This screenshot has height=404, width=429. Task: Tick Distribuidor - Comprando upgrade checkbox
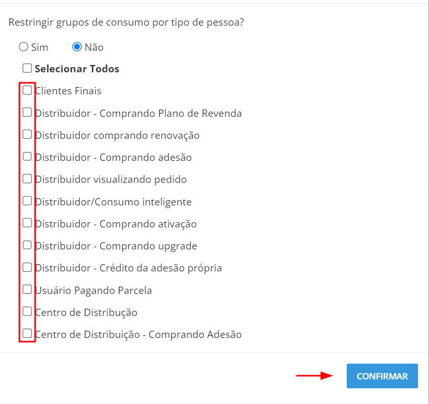point(27,245)
